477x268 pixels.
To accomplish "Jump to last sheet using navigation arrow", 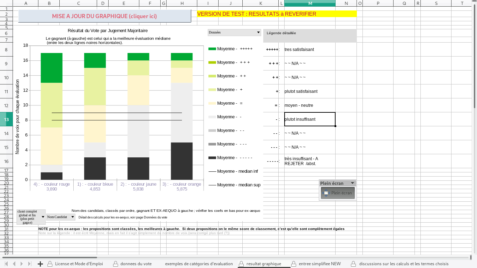I will click(x=30, y=264).
